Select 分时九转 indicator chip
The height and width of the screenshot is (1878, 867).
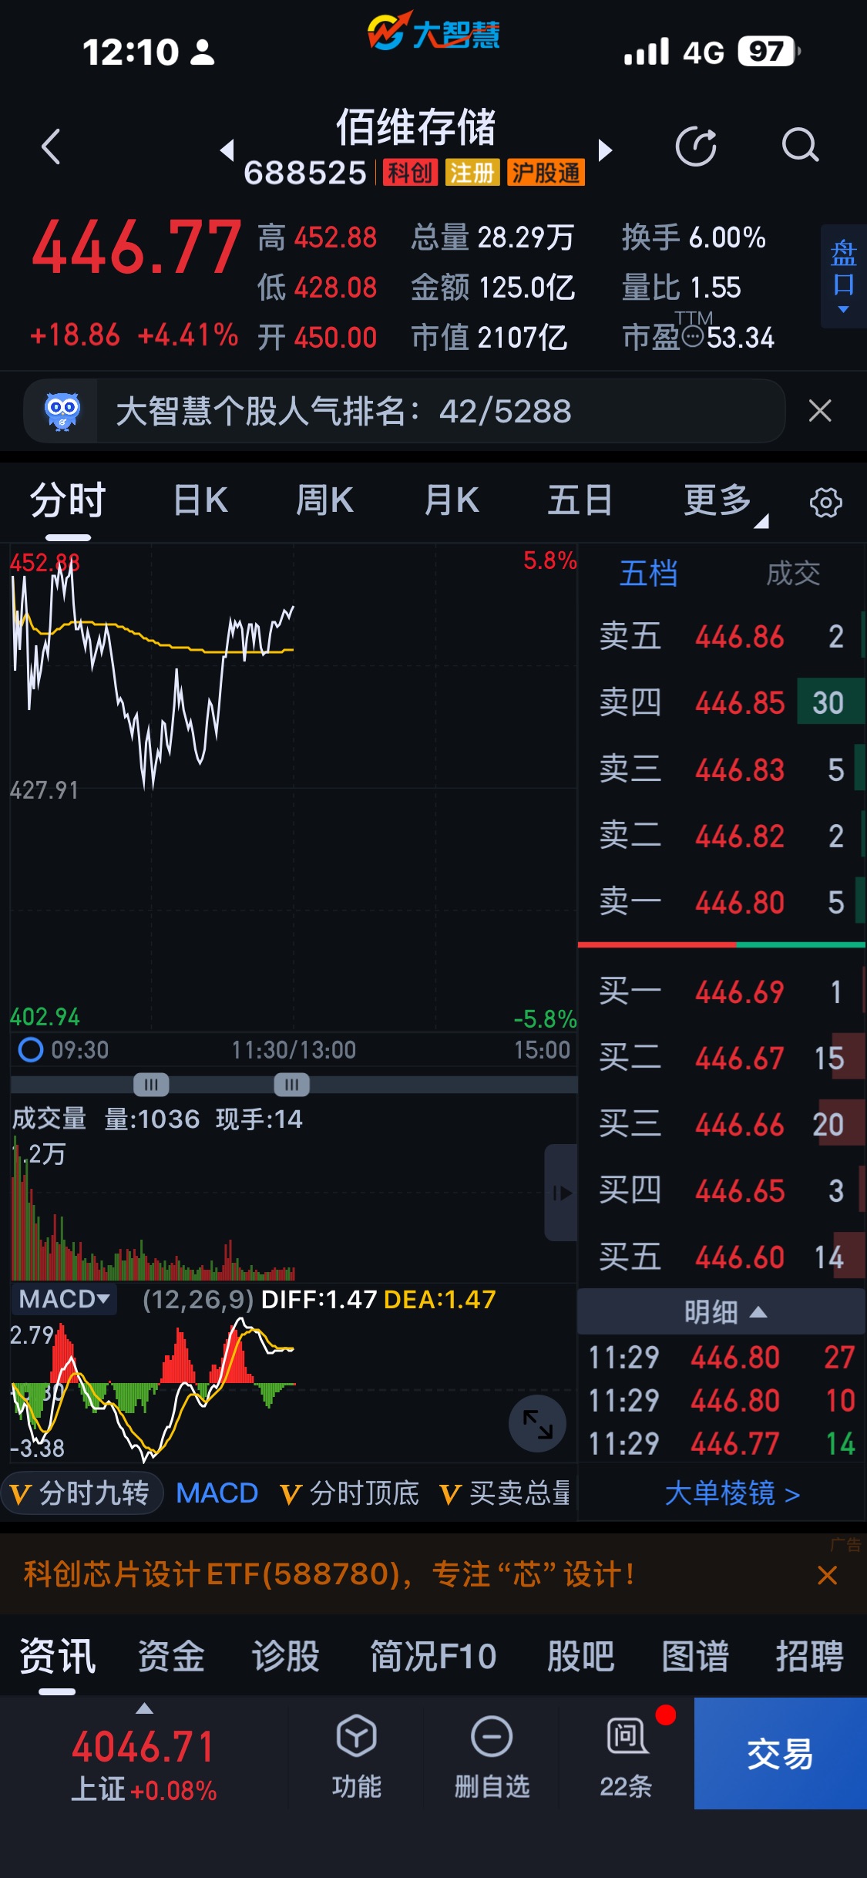[x=82, y=1493]
